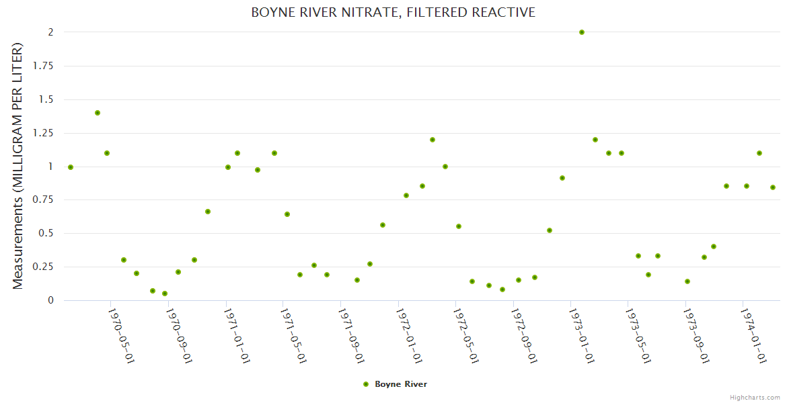
Task: Click the lowest data point before 1970-09-01
Action: [x=165, y=294]
